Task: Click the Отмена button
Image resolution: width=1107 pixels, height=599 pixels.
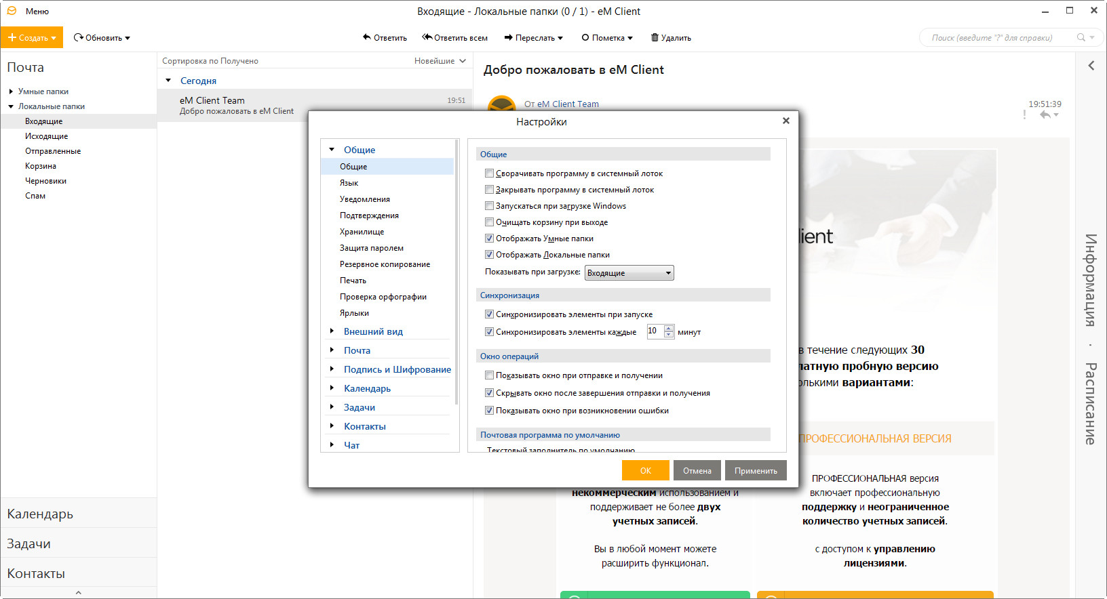Action: coord(697,470)
